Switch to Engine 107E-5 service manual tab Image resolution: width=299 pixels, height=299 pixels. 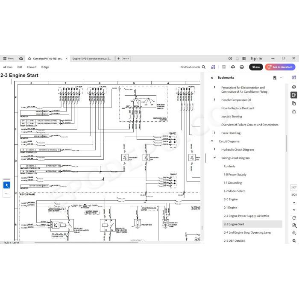(91, 59)
